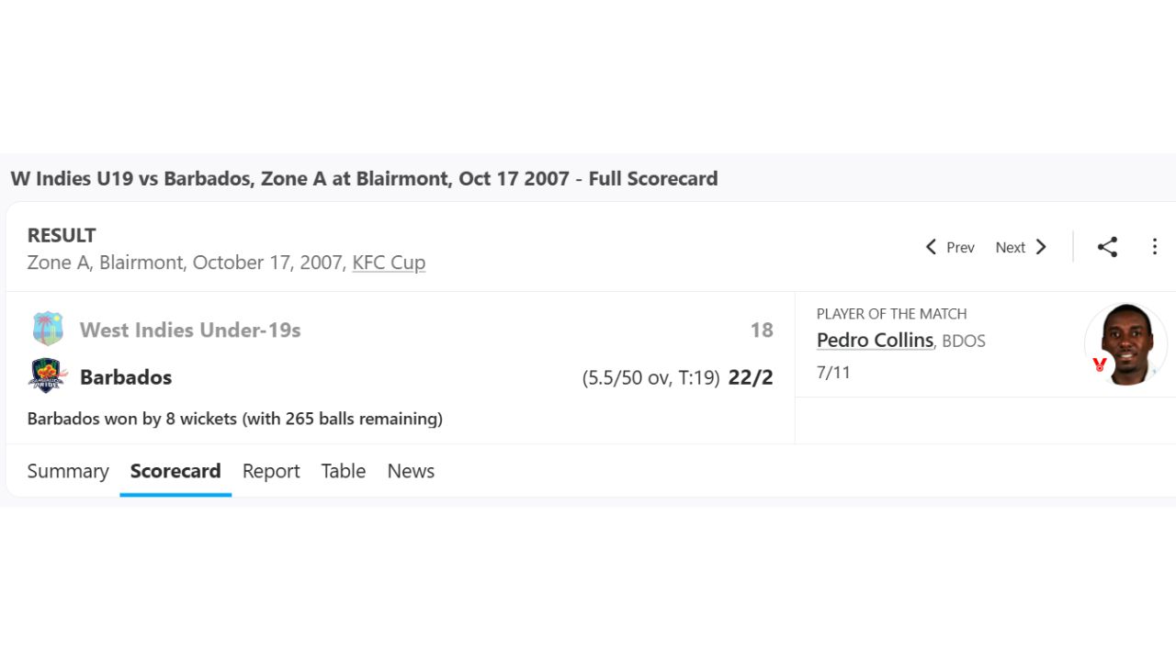Click the 7/11 bowling figures
This screenshot has height=661, width=1176.
(833, 373)
